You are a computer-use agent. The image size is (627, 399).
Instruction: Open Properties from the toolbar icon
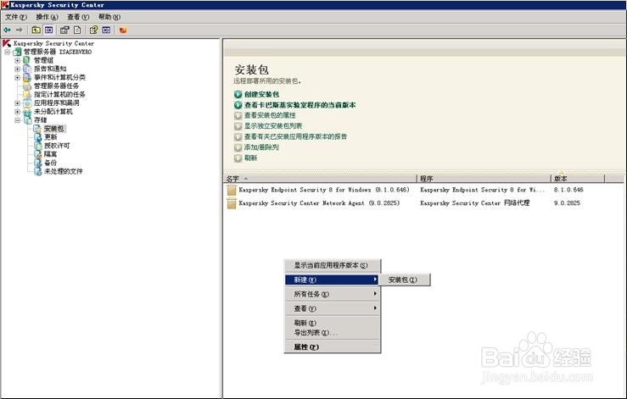point(64,30)
